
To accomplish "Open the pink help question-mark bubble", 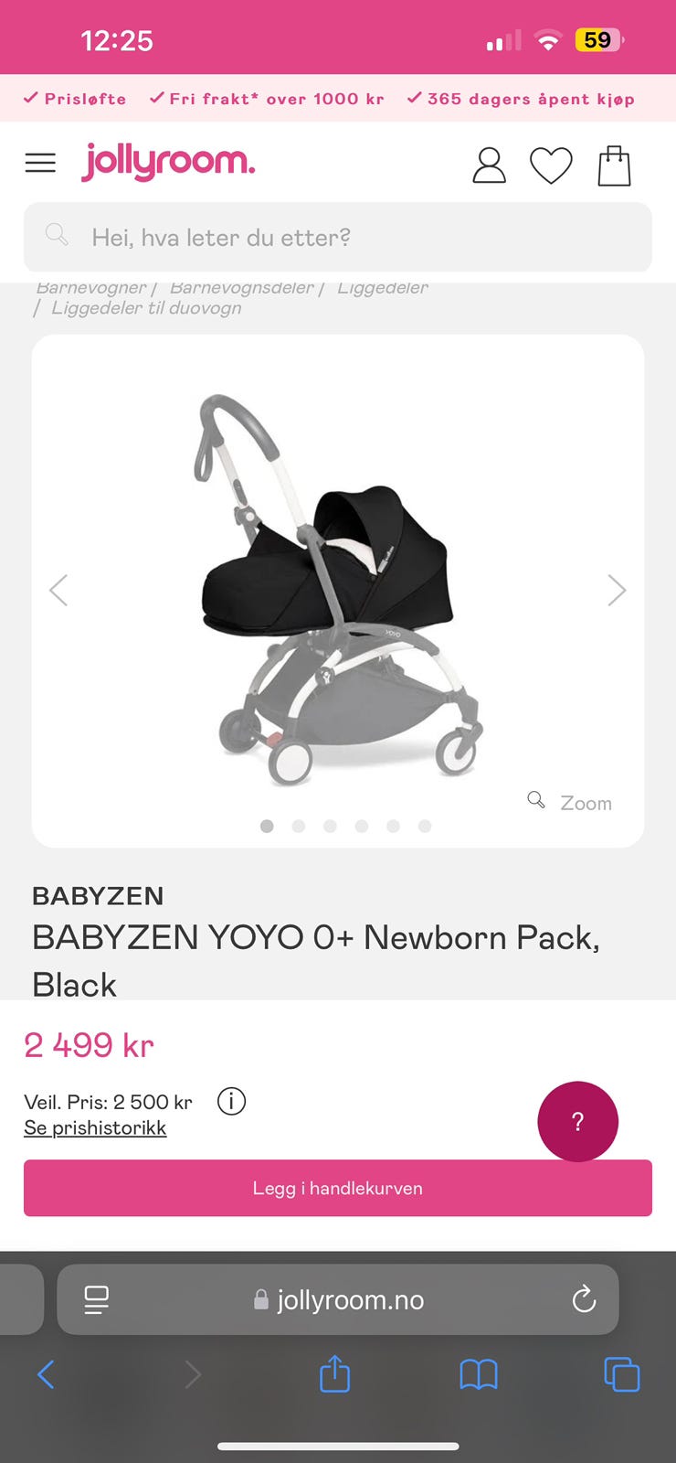I will 577,1122.
